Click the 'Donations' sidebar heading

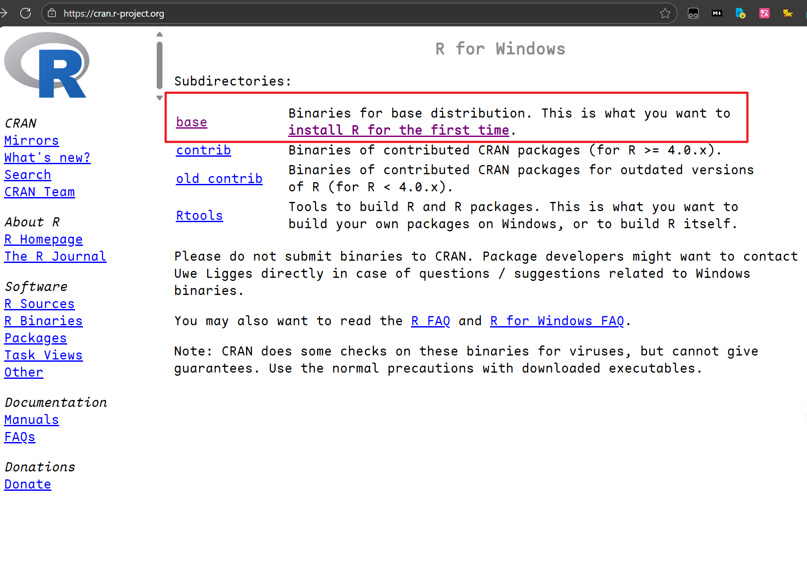tap(40, 467)
